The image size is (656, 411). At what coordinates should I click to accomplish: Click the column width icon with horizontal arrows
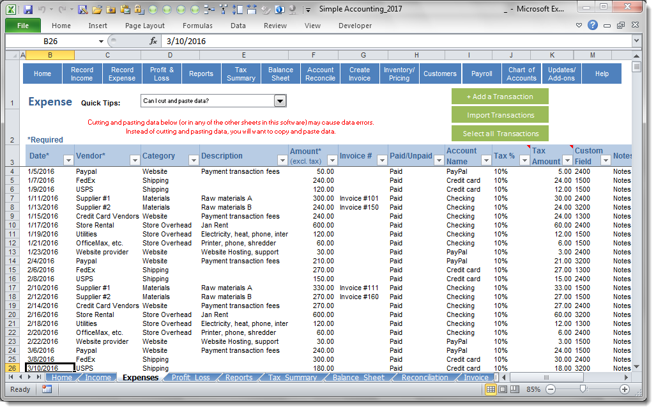coord(252,9)
